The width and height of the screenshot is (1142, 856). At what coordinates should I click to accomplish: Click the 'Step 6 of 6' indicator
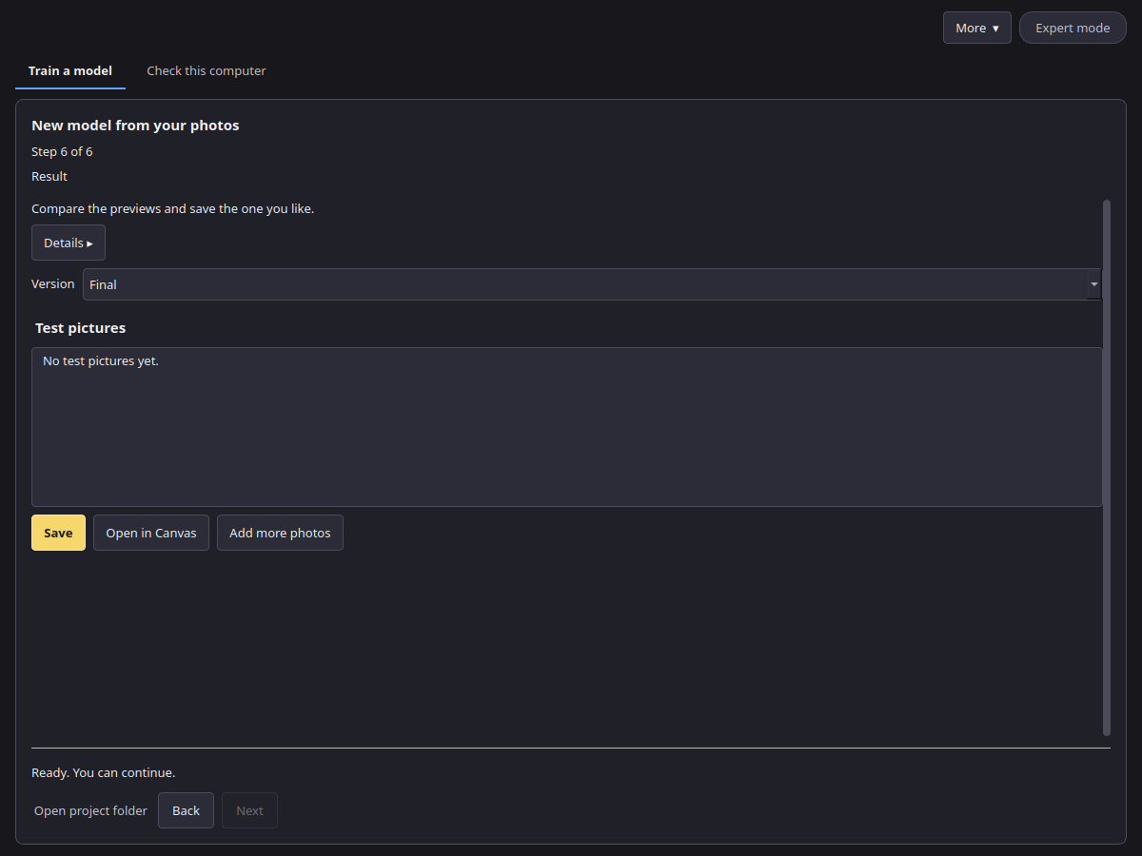pyautogui.click(x=62, y=151)
